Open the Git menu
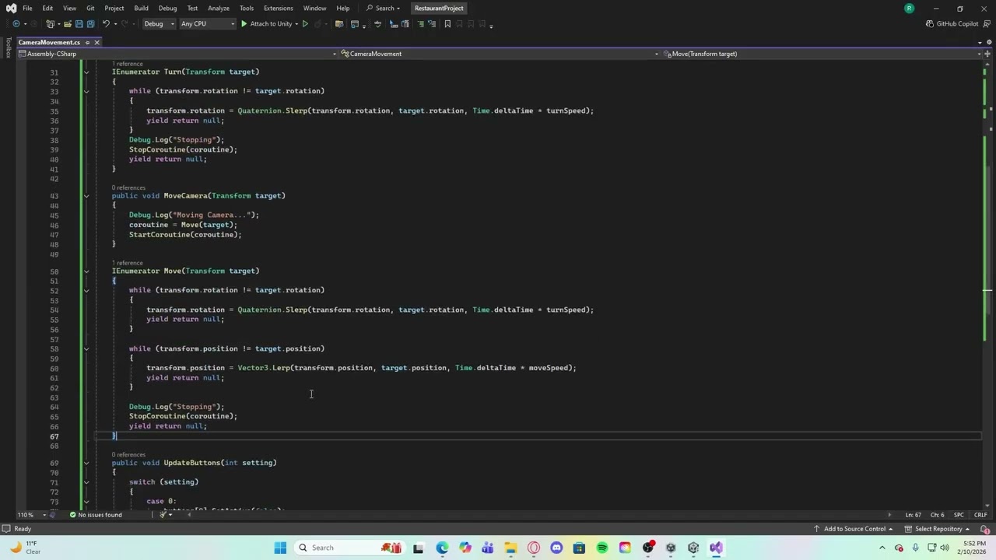 [x=90, y=8]
